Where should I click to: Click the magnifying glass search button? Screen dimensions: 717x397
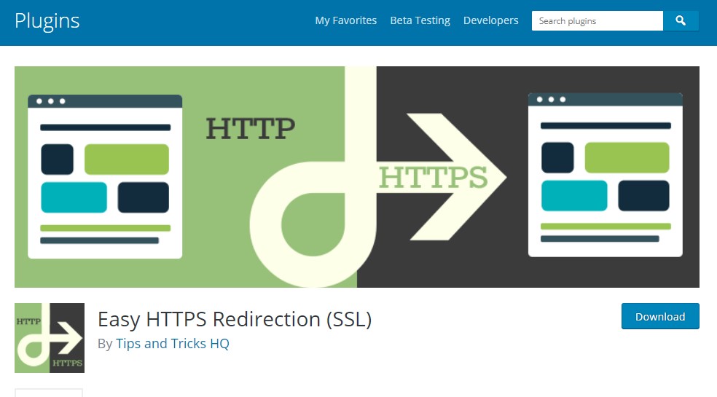pos(681,21)
